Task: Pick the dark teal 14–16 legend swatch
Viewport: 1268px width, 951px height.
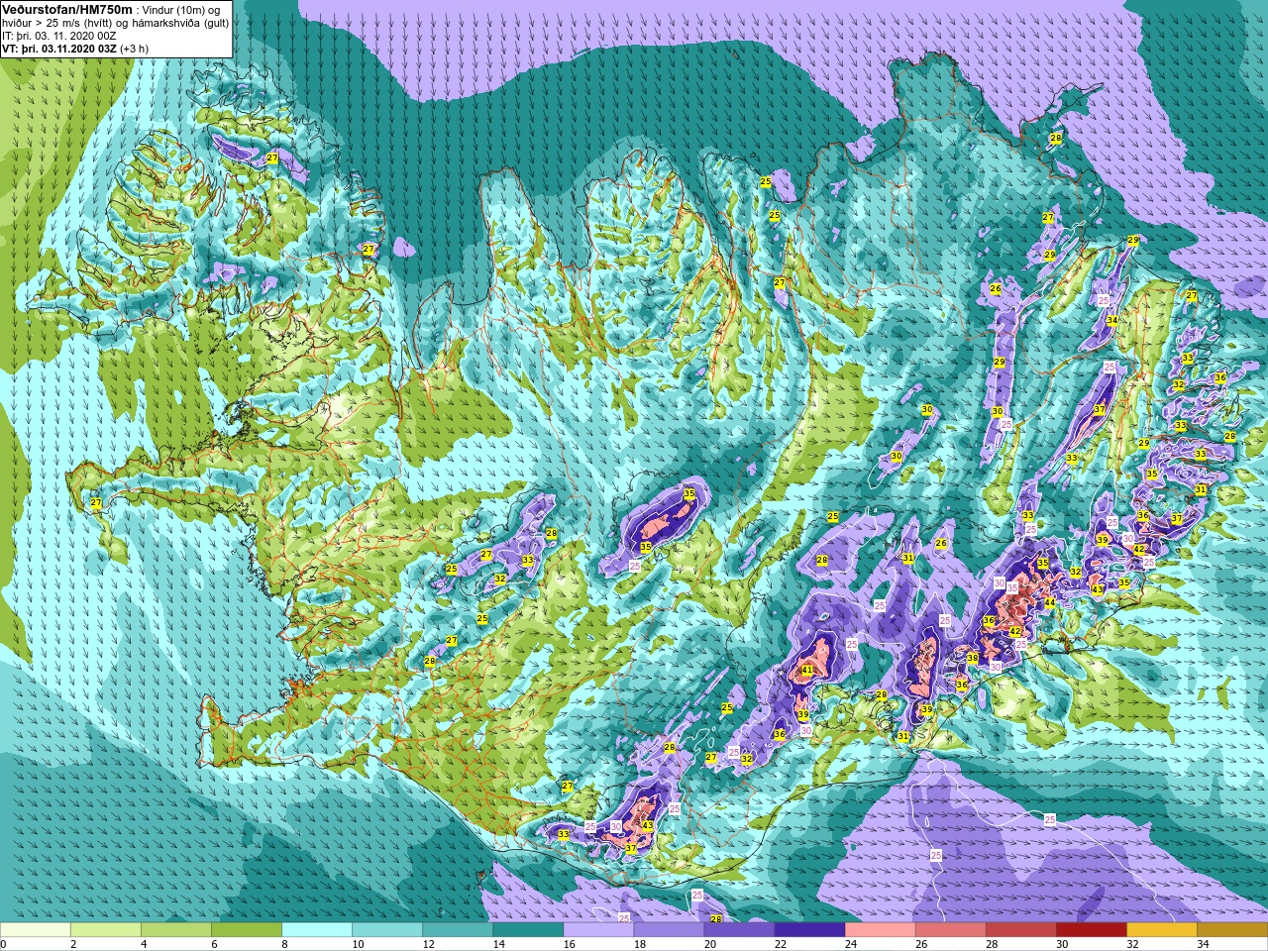Action: [x=528, y=930]
